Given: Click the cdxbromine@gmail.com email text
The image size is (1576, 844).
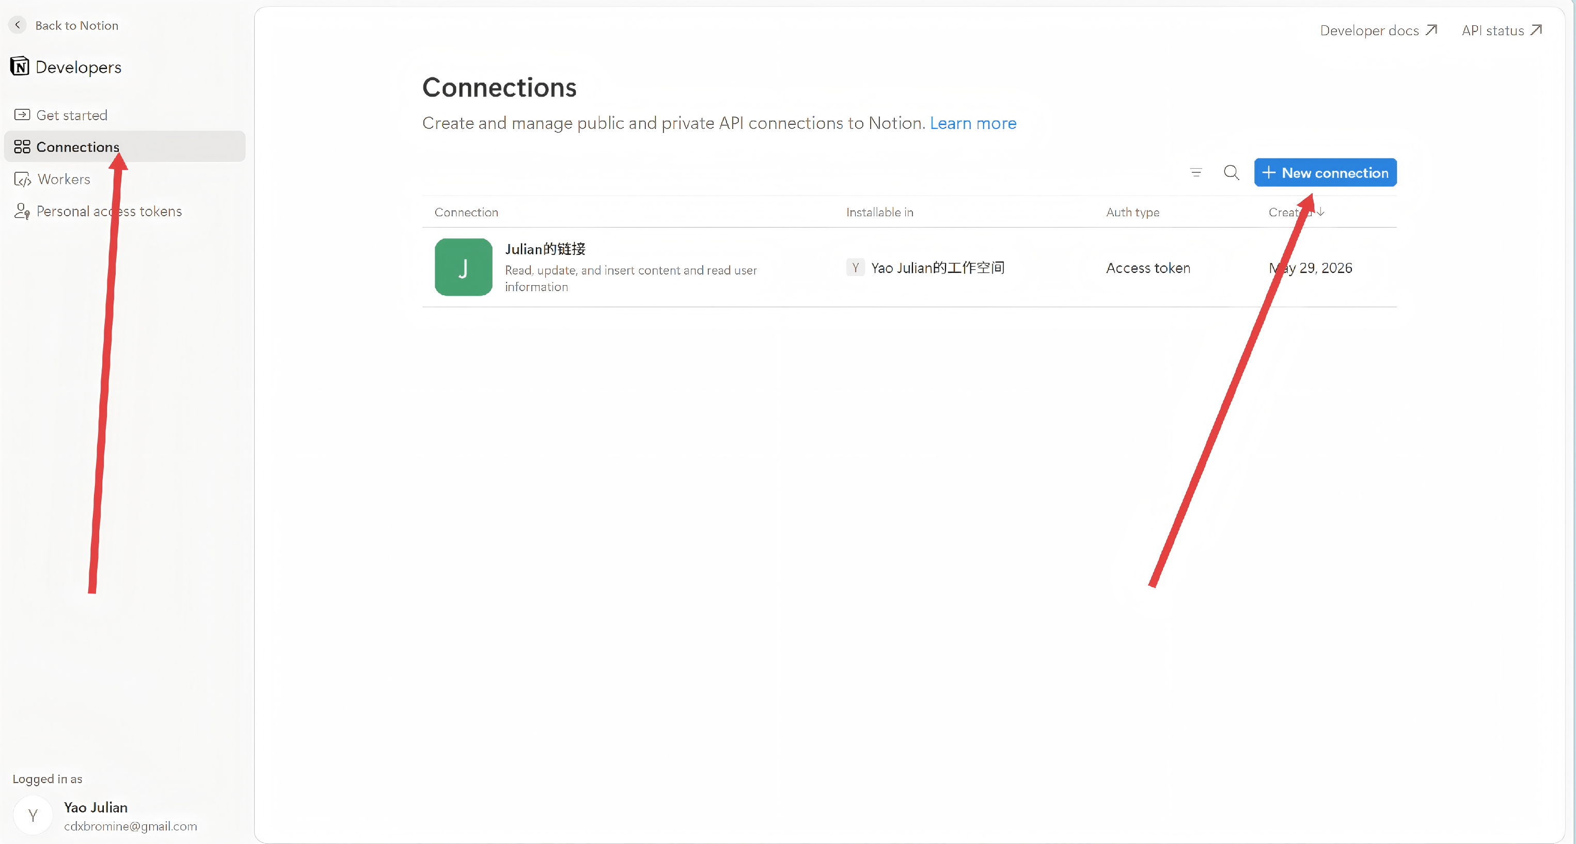Looking at the screenshot, I should point(130,826).
